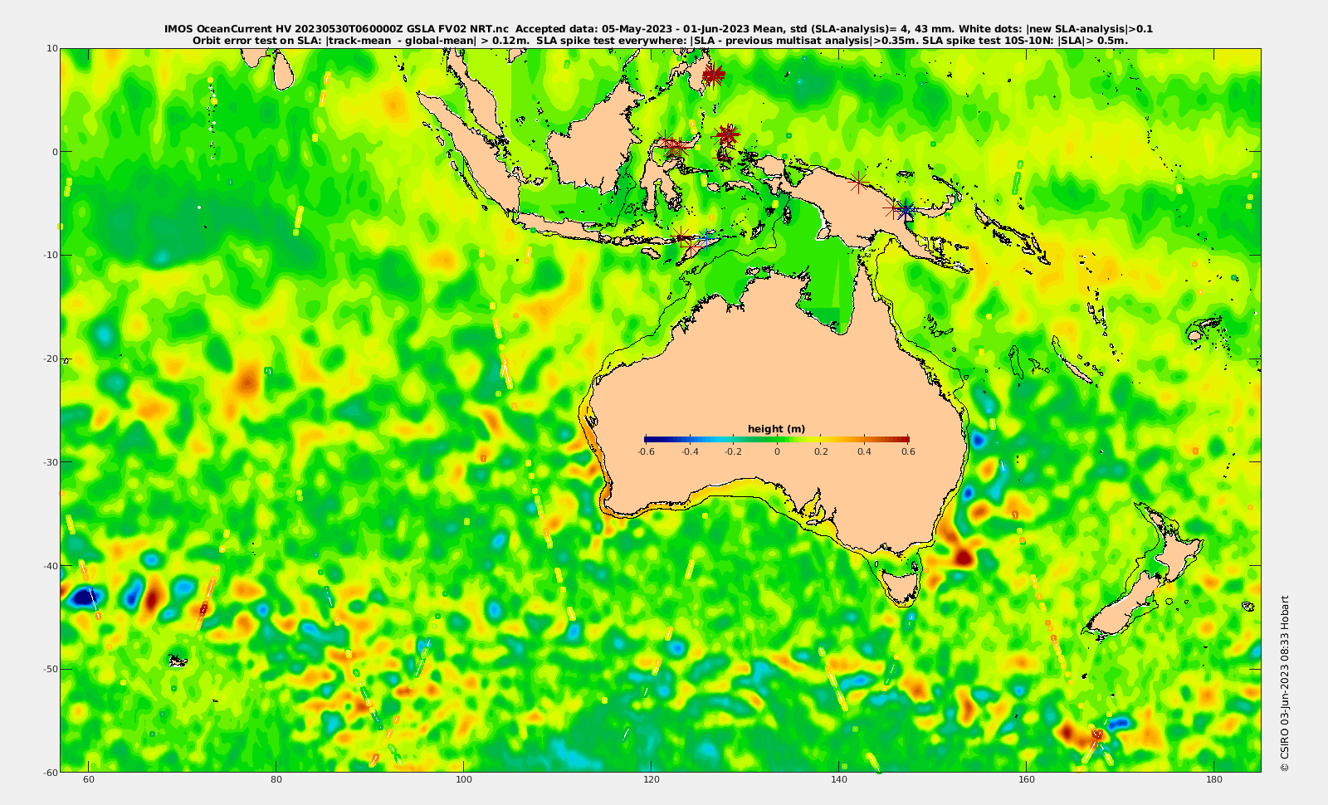Click the dark red end of the colorbar
Screen dimensions: 1328x805
[905, 439]
